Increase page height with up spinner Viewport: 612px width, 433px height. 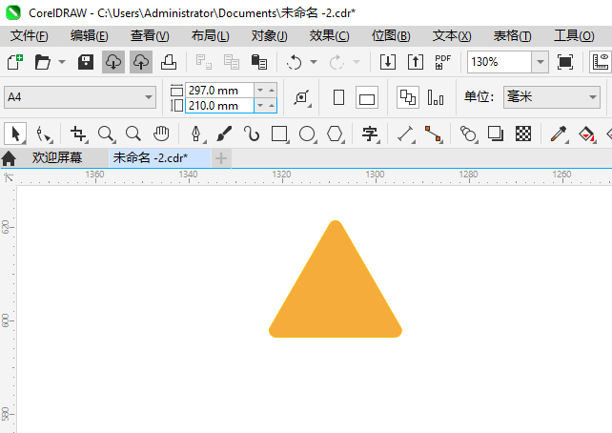tap(272, 106)
